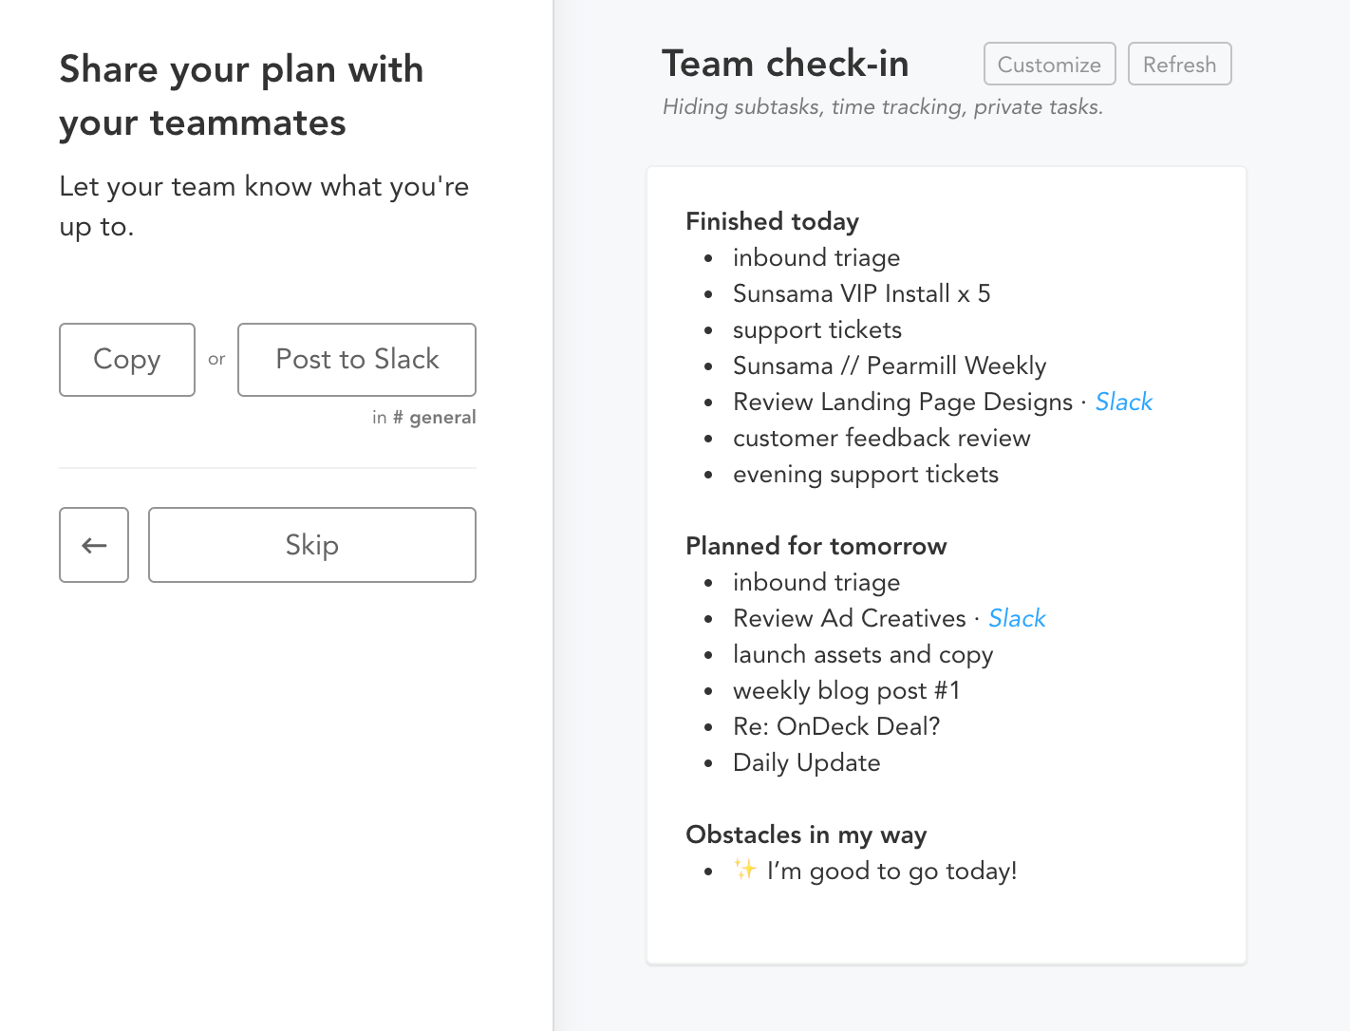Click 'Daily Update' planned task
This screenshot has width=1350, height=1031.
pyautogui.click(x=806, y=762)
